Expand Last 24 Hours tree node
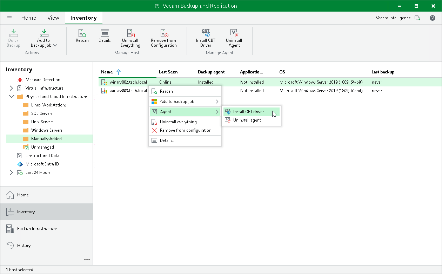Screen dimensions: 442x274 [11, 172]
